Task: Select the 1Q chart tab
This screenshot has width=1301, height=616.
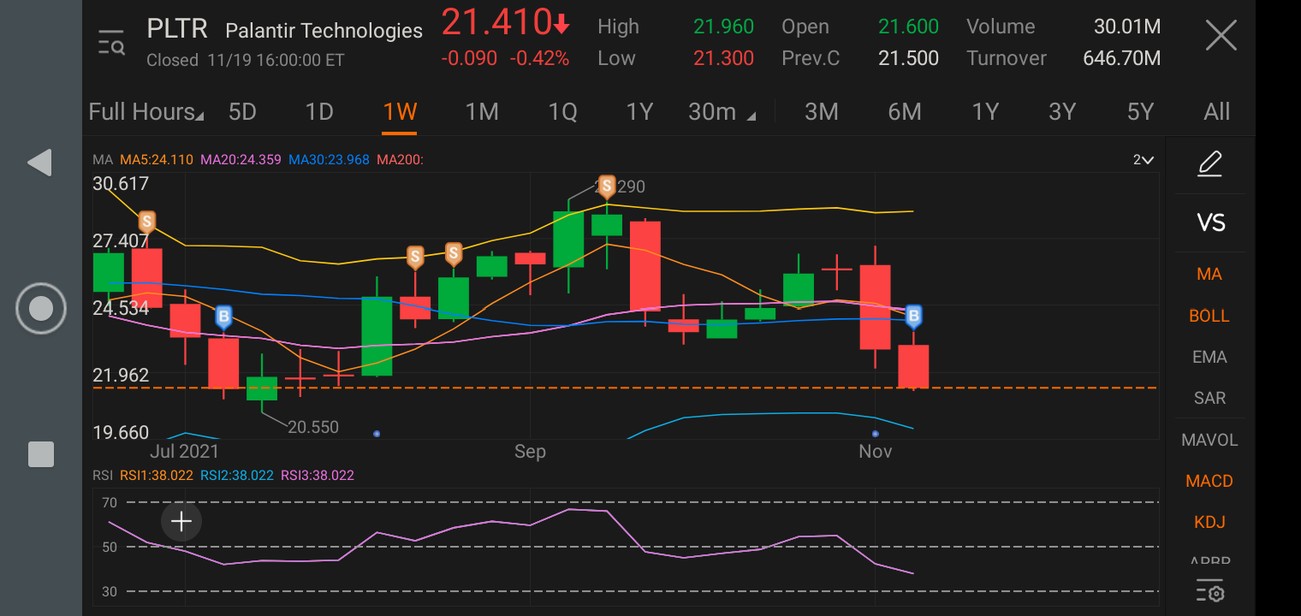Action: (562, 112)
